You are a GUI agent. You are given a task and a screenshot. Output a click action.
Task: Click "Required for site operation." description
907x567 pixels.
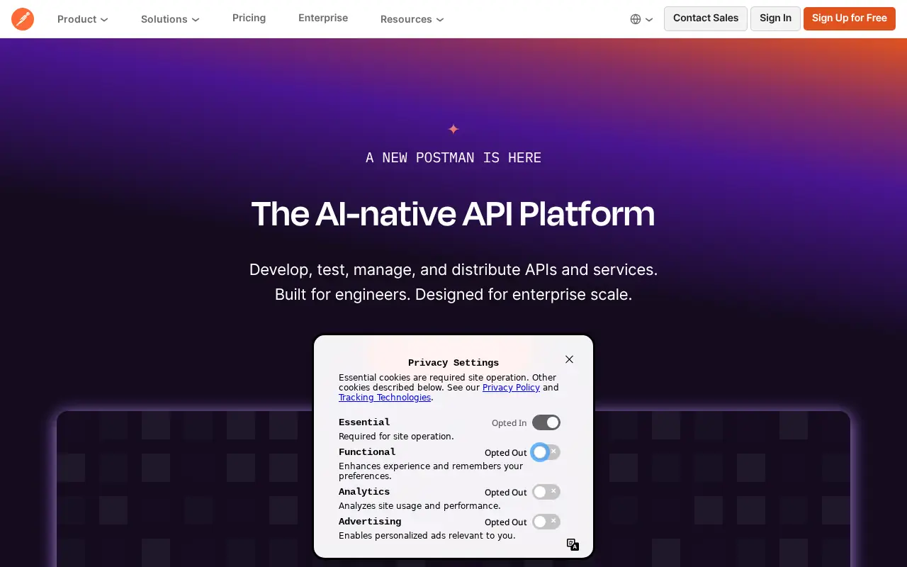tap(396, 437)
